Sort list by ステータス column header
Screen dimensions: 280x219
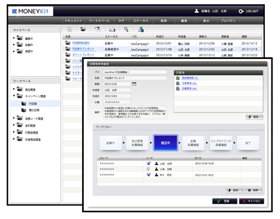111,36
